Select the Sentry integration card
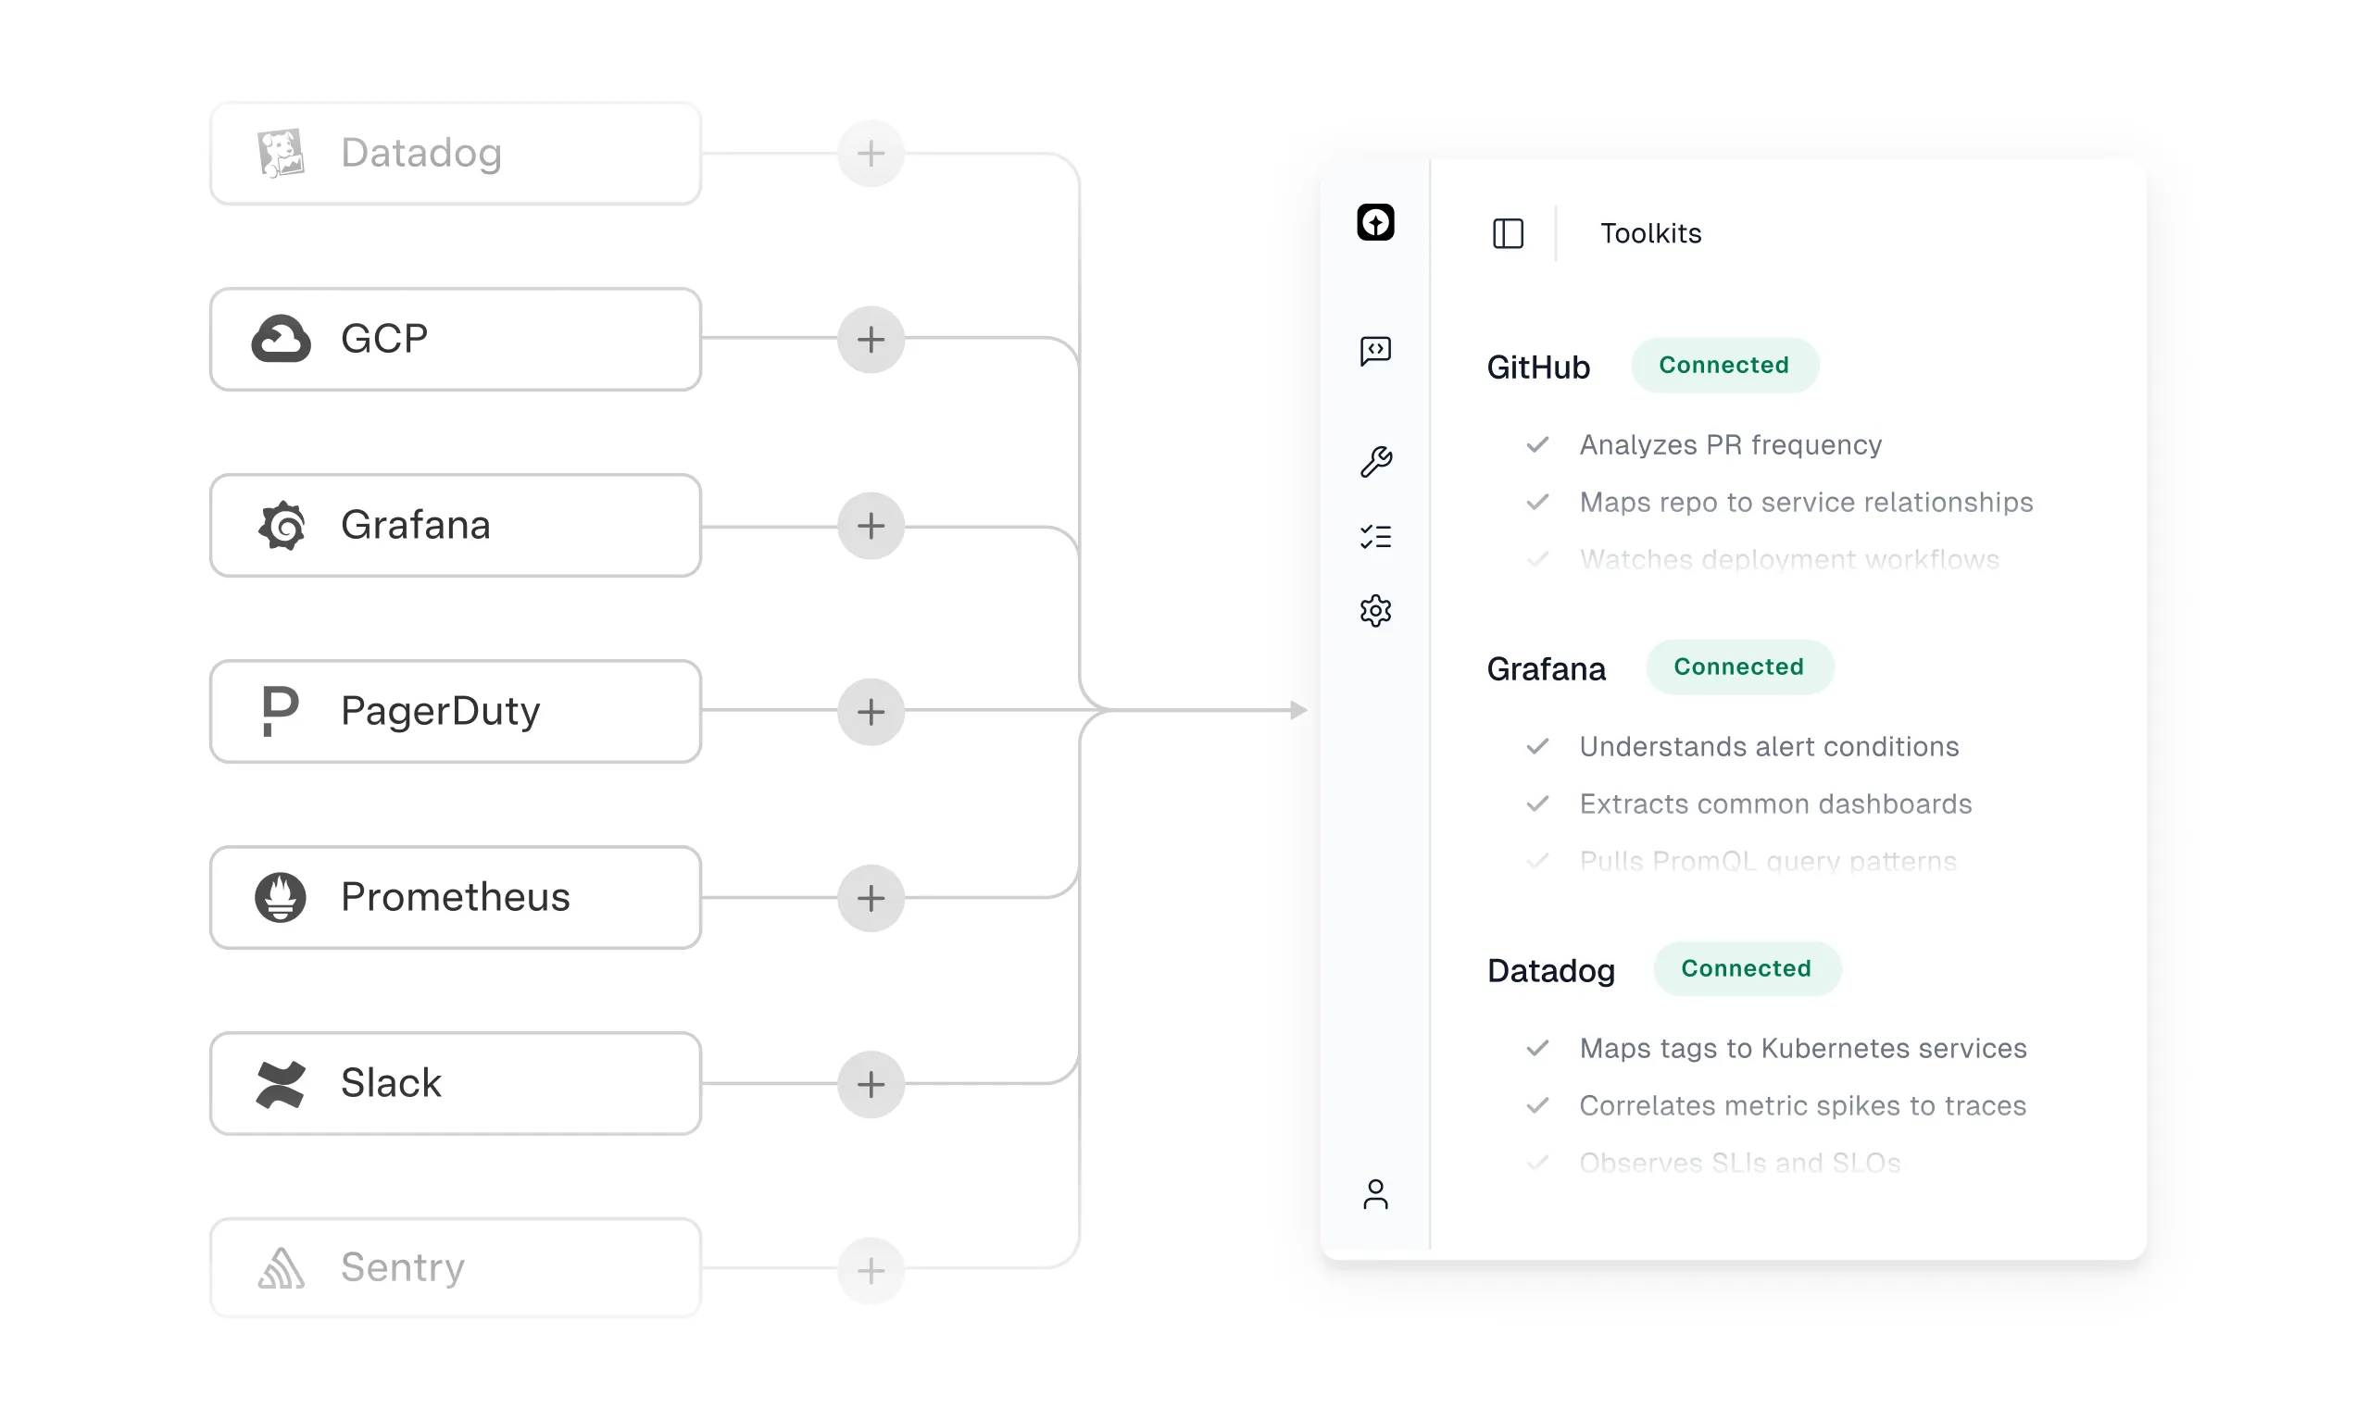Image resolution: width=2356 pixels, height=1408 pixels. (456, 1268)
